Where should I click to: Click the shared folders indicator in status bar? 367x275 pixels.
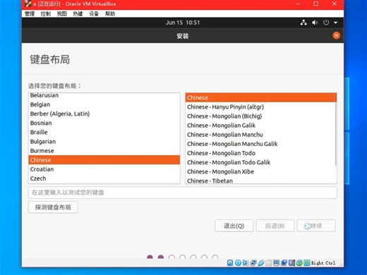click(x=268, y=263)
